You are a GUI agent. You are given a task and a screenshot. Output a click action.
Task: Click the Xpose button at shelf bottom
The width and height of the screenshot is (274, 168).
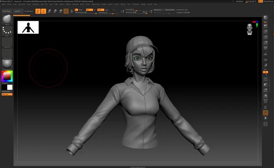point(266,124)
